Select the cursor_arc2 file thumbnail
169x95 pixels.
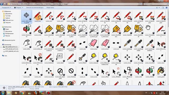point(49,16)
